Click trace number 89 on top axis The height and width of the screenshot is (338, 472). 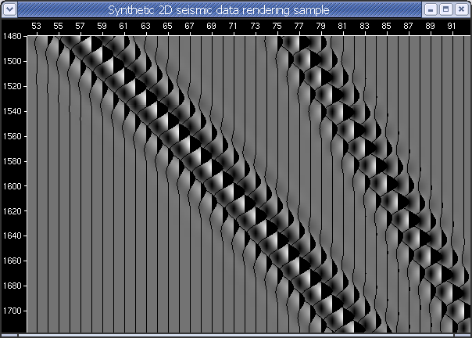[430, 27]
